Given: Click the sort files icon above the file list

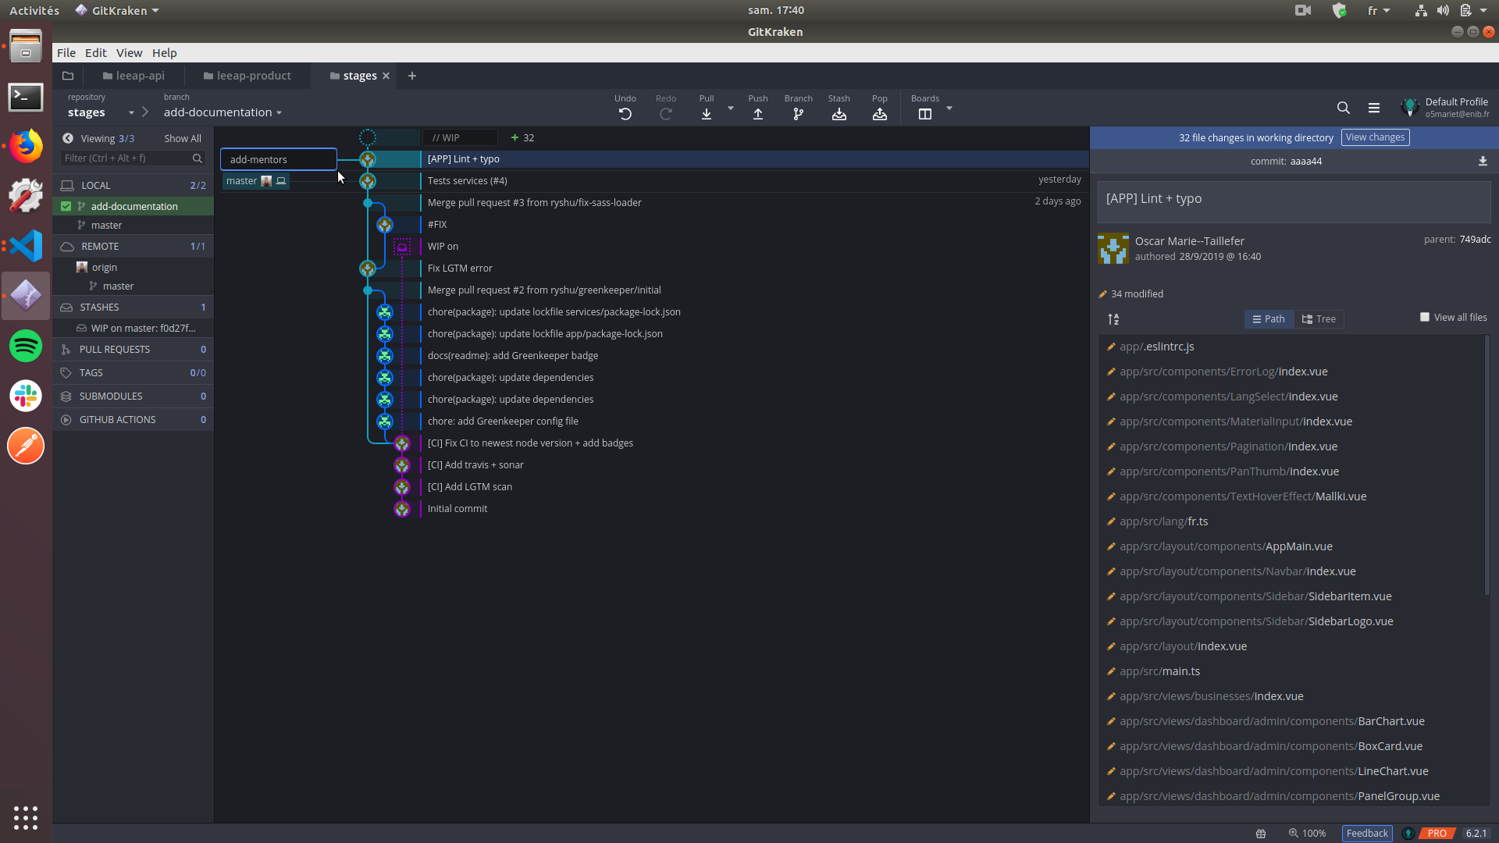Looking at the screenshot, I should point(1113,318).
